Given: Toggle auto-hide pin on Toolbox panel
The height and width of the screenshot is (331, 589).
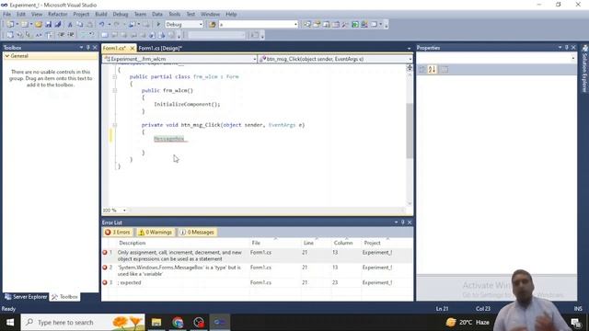Looking at the screenshot, I should click(88, 48).
